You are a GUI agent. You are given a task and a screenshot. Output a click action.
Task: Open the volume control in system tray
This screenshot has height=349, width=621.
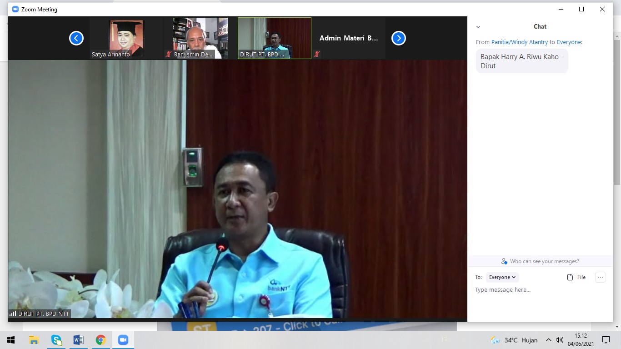560,340
